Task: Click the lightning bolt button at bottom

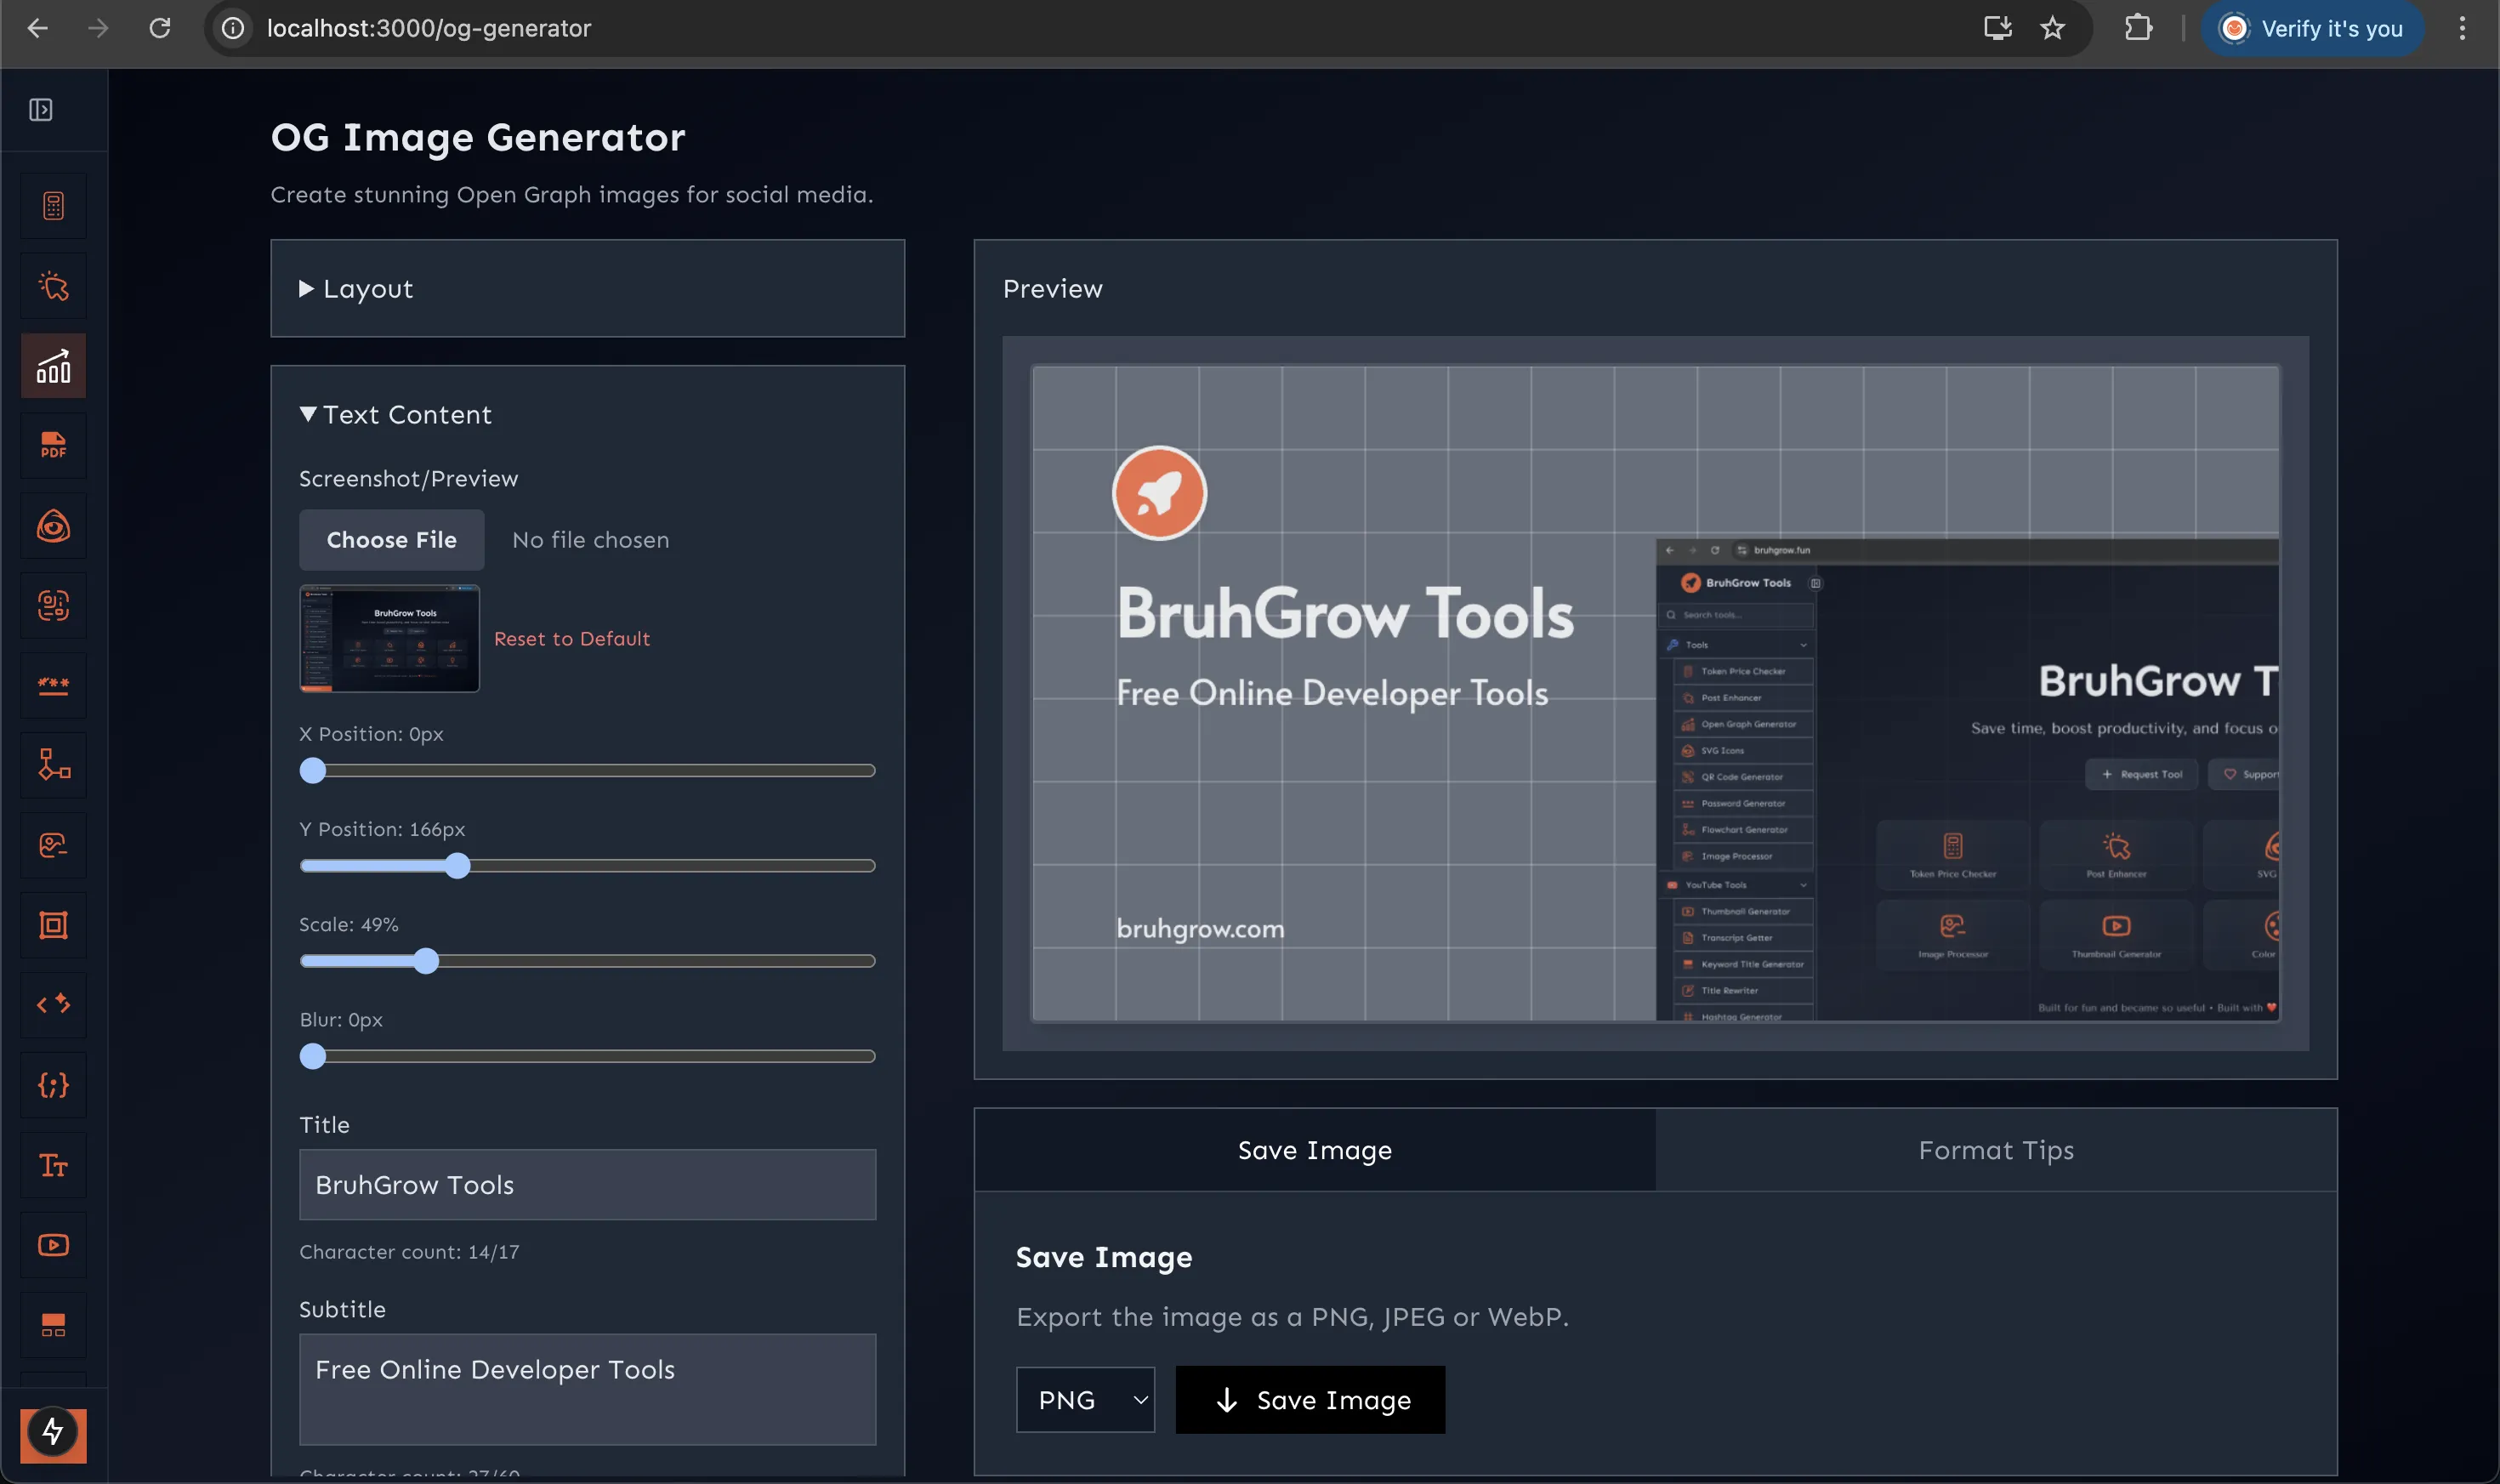Action: coord(53,1434)
